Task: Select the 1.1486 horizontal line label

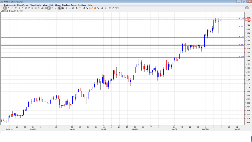Action: (x=241, y=56)
